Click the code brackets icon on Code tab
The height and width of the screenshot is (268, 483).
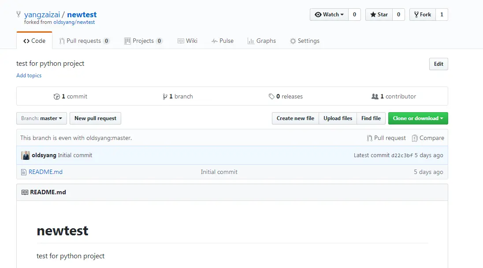(x=26, y=41)
